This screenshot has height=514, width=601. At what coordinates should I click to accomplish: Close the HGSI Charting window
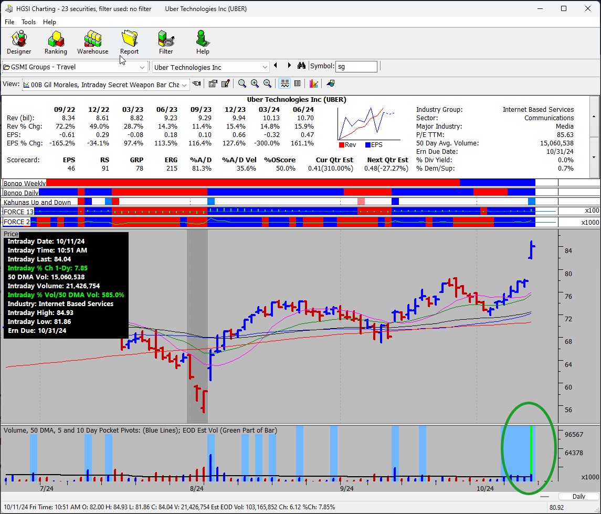(587, 8)
